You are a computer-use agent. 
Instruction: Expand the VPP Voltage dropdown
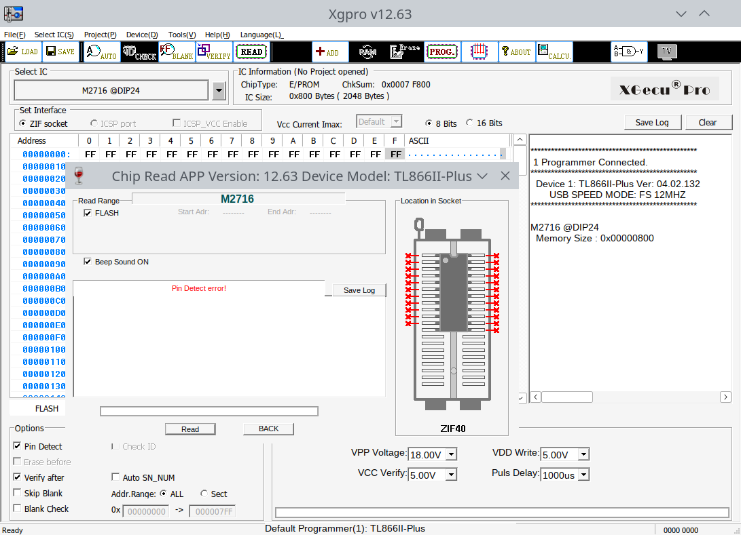[451, 455]
